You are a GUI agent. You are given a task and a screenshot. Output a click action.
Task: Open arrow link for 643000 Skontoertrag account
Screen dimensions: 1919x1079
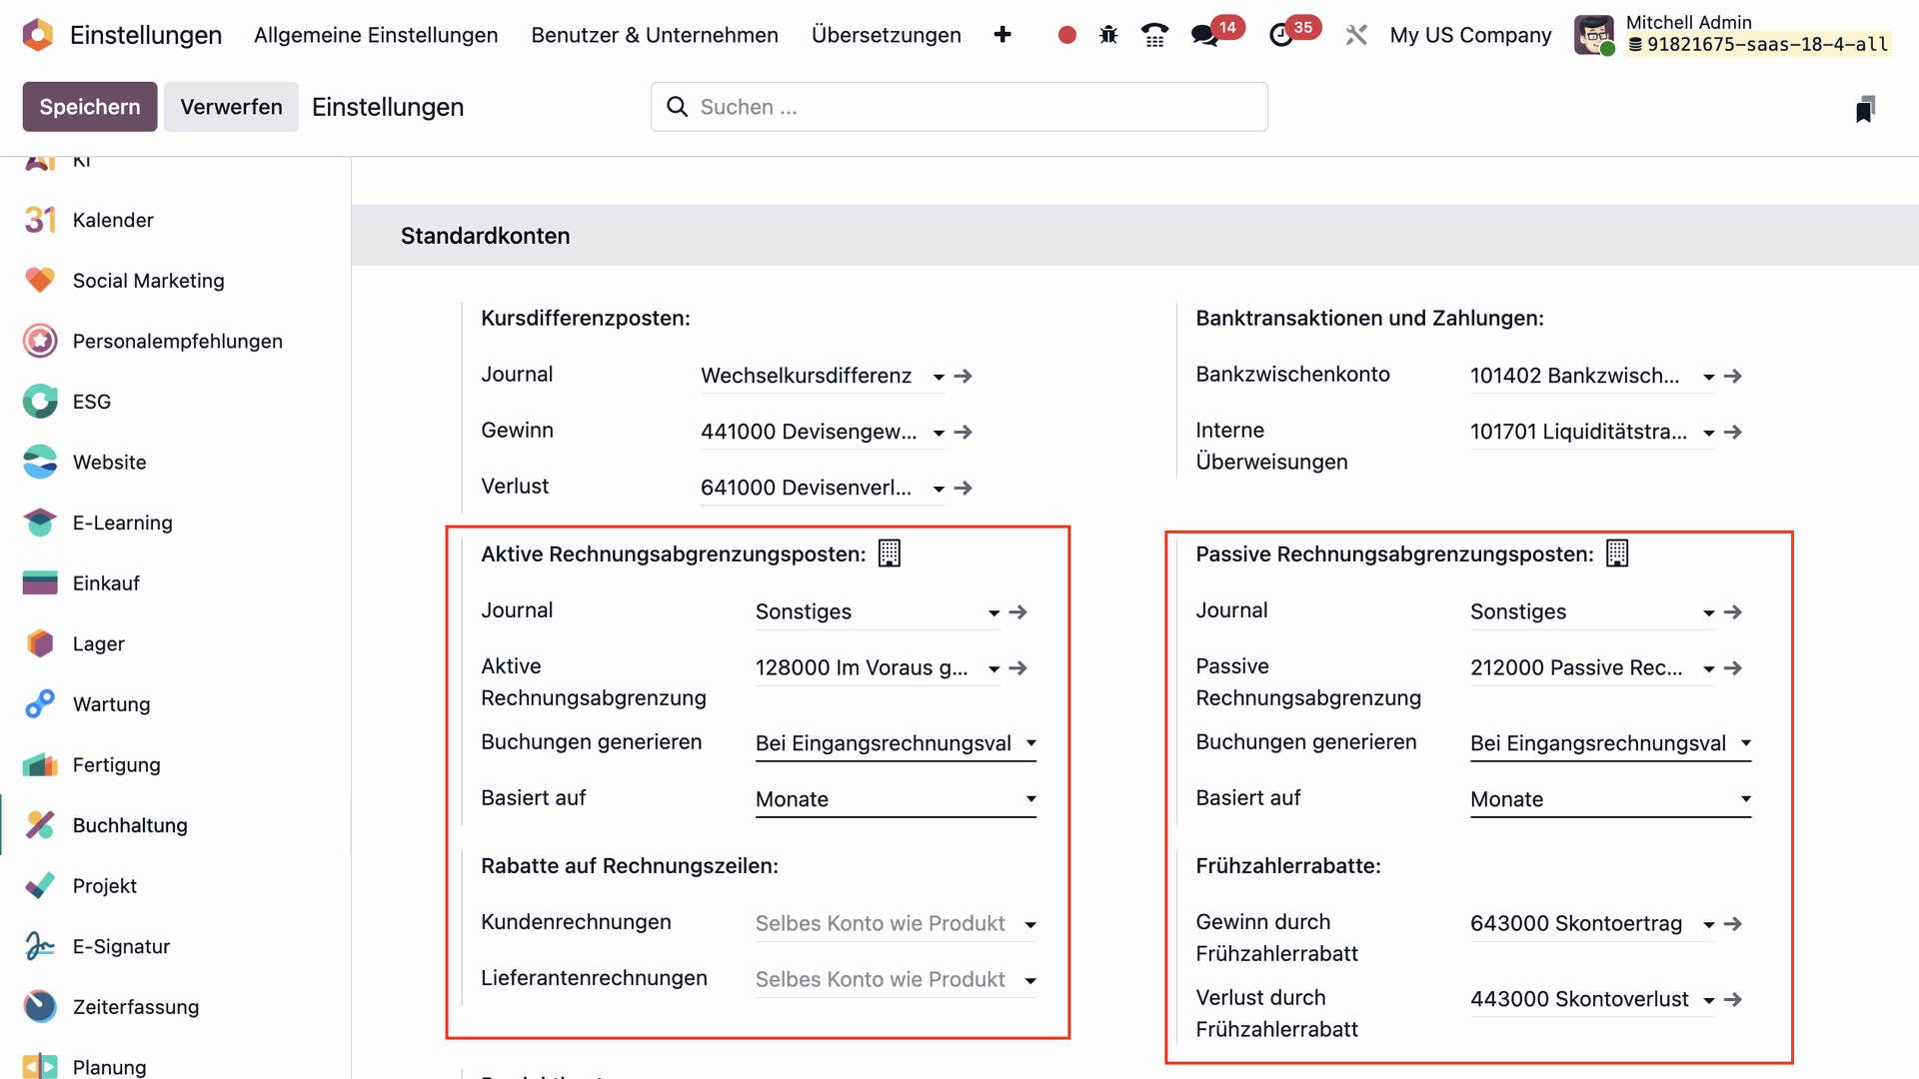[1733, 924]
